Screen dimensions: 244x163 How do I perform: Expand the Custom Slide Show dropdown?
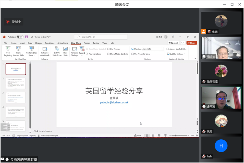(32, 54)
